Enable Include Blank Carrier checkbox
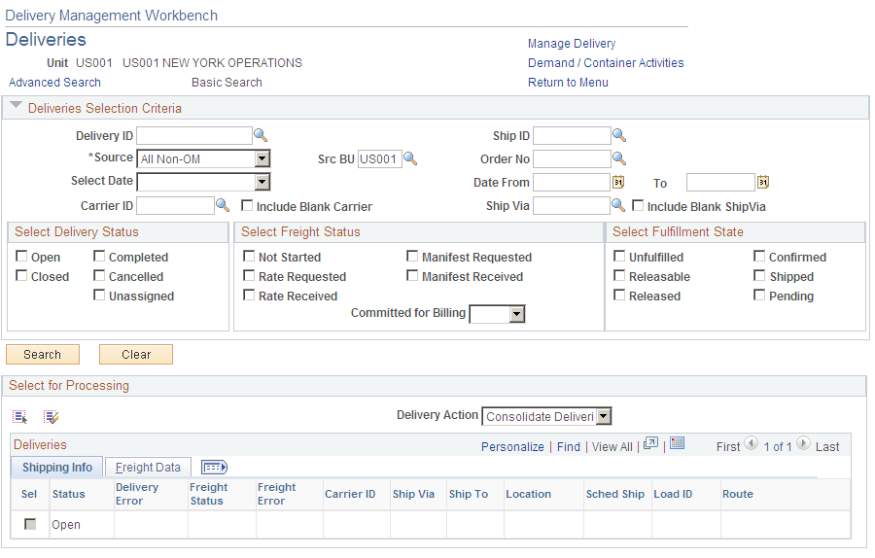Viewport: 875px width, 558px height. [247, 205]
